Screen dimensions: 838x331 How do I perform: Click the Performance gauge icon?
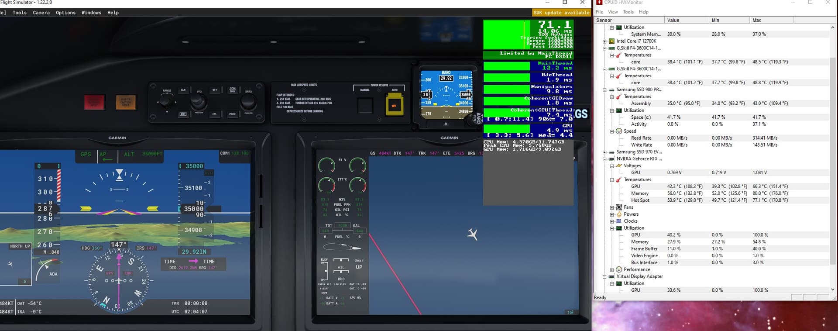coord(619,269)
